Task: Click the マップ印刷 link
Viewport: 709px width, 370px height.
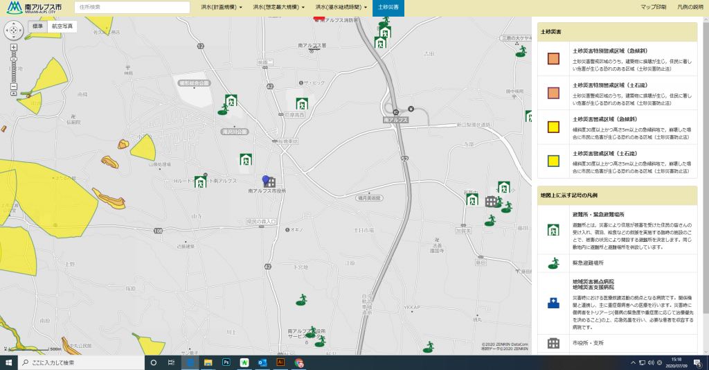Action: coord(653,7)
